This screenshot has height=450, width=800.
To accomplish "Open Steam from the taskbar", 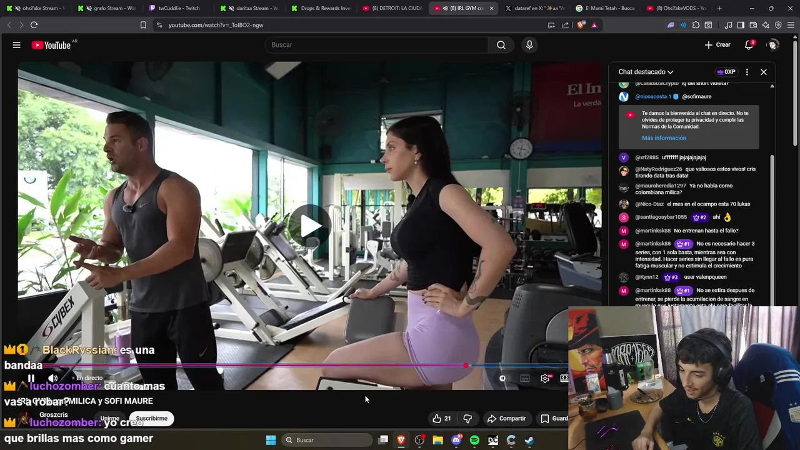I will pyautogui.click(x=529, y=440).
